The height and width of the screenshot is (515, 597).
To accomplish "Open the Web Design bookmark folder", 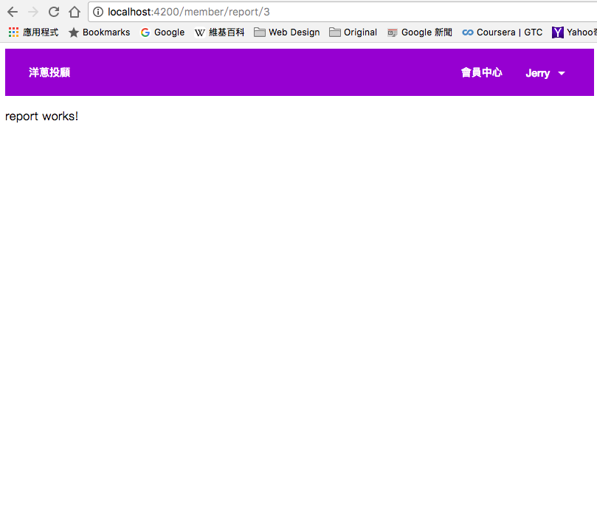I will pos(287,32).
